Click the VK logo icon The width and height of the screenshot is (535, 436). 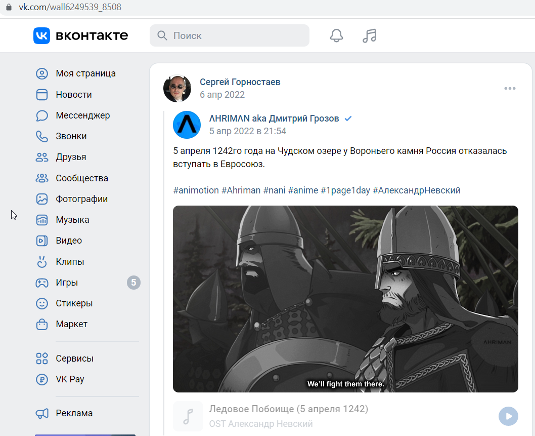41,35
